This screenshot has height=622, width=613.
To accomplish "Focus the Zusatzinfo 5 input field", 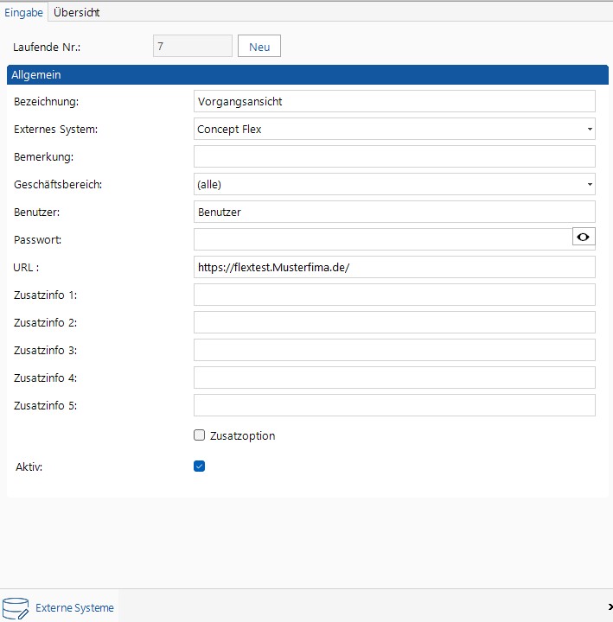I will [394, 405].
